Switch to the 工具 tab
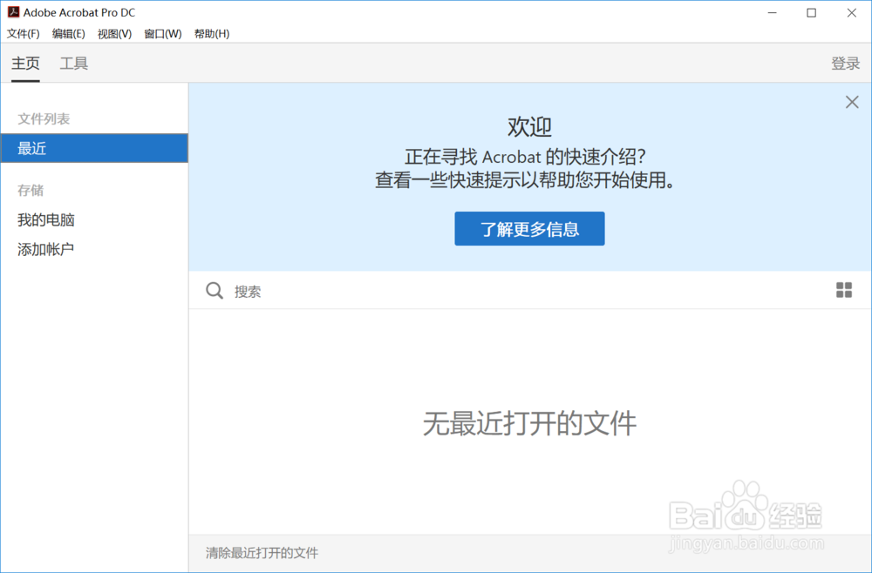The height and width of the screenshot is (573, 872). (74, 64)
